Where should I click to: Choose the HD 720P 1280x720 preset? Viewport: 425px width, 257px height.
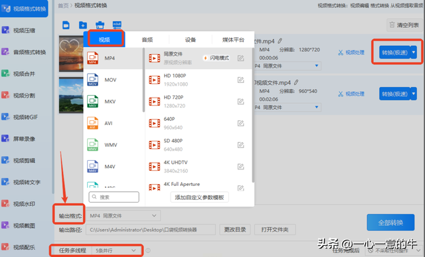(x=199, y=102)
